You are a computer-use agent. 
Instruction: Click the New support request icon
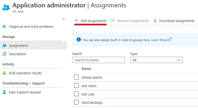point(4,92)
